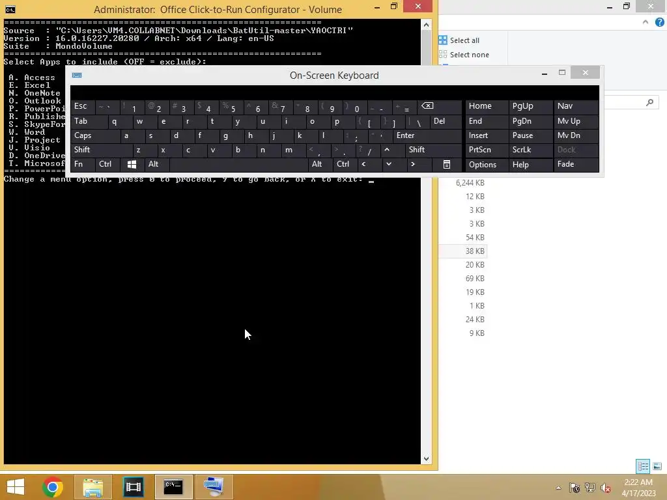Click the Mv Up key
The image size is (667, 500).
tap(576, 122)
